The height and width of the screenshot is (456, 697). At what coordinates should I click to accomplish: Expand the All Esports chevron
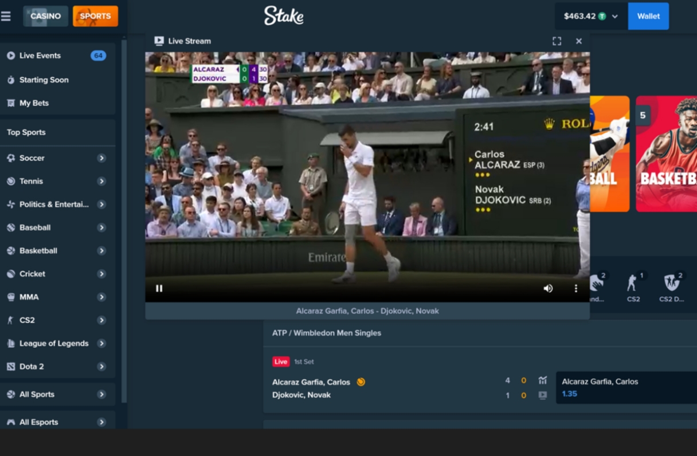101,422
